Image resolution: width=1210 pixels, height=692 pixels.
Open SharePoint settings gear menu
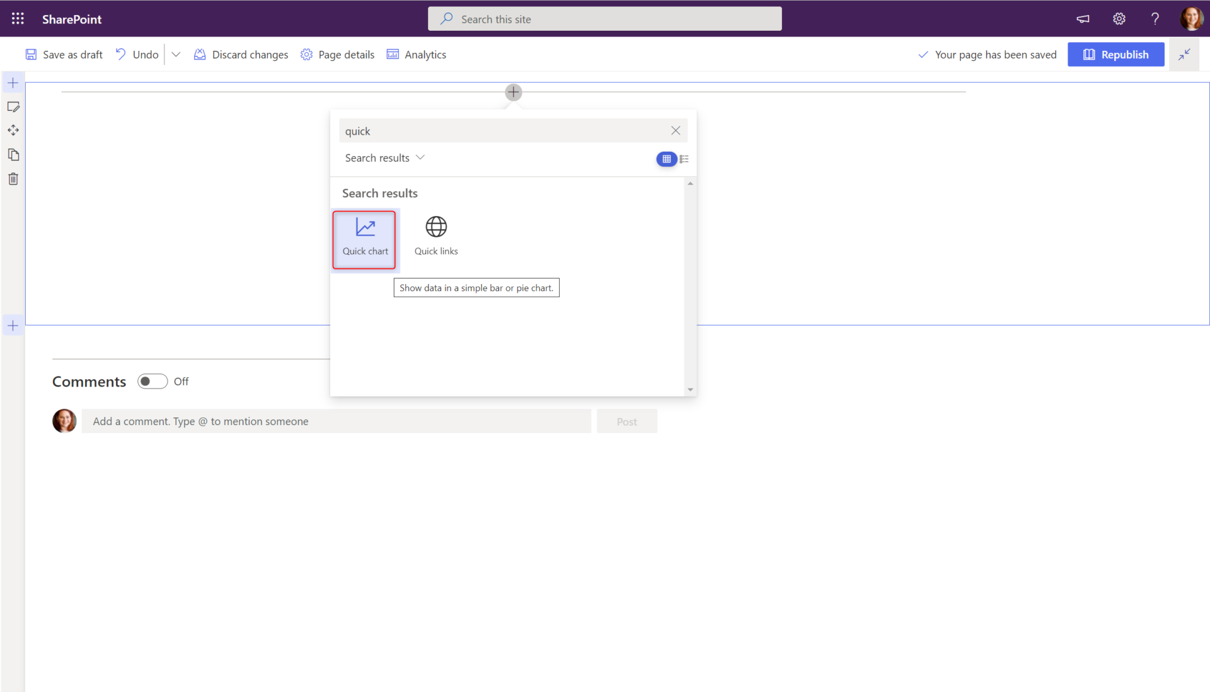tap(1119, 18)
